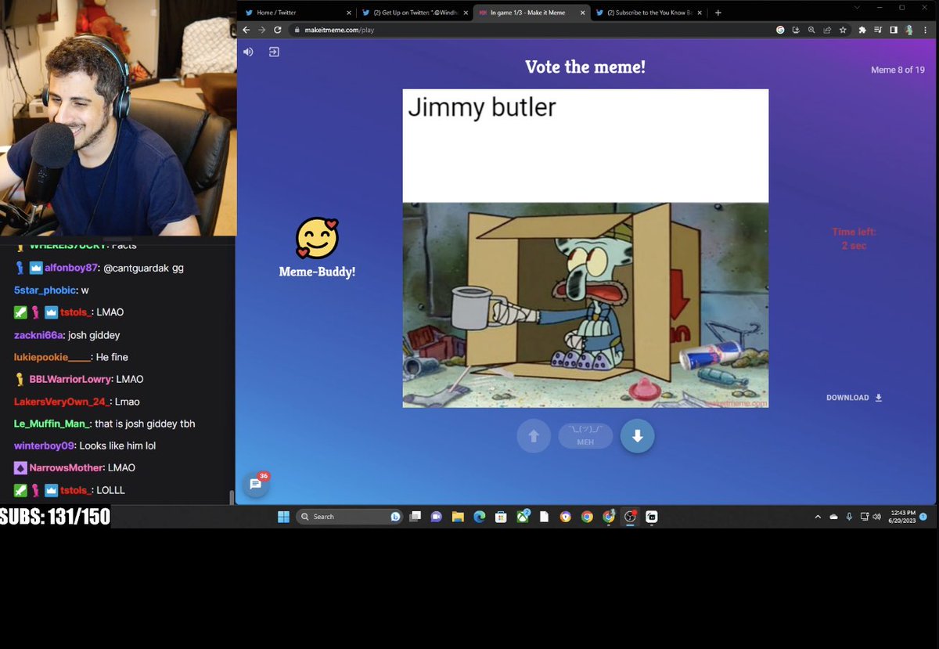Open Microsoft Store from taskbar
Screen dimensions: 939x649
pos(501,517)
